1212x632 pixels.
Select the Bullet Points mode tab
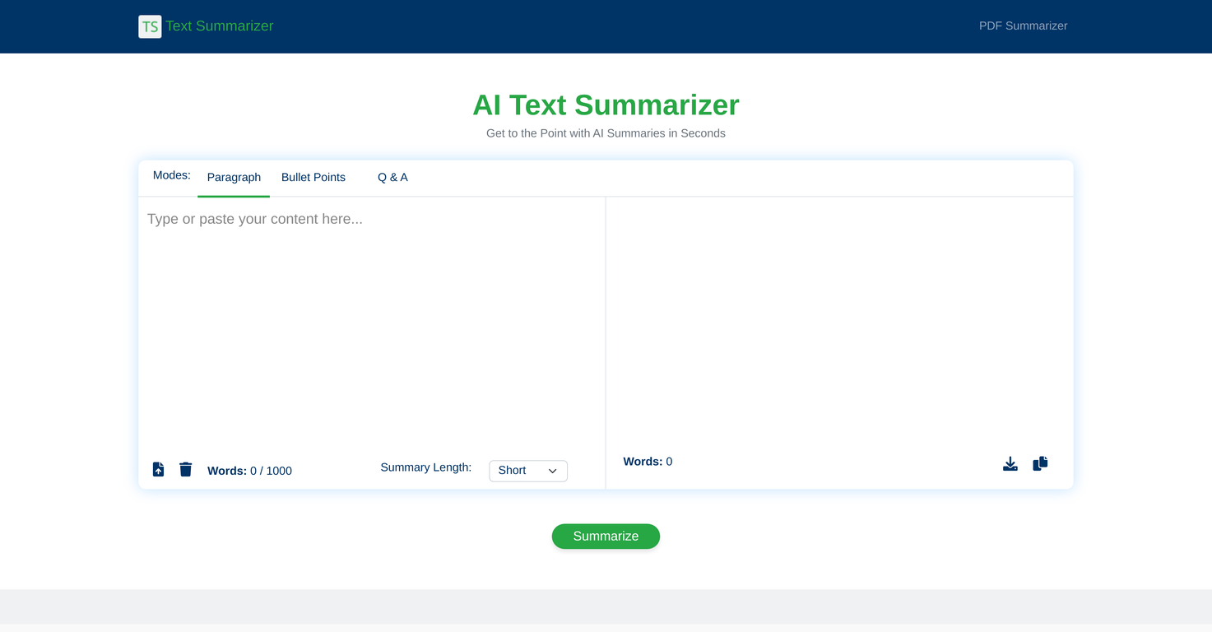(x=313, y=178)
